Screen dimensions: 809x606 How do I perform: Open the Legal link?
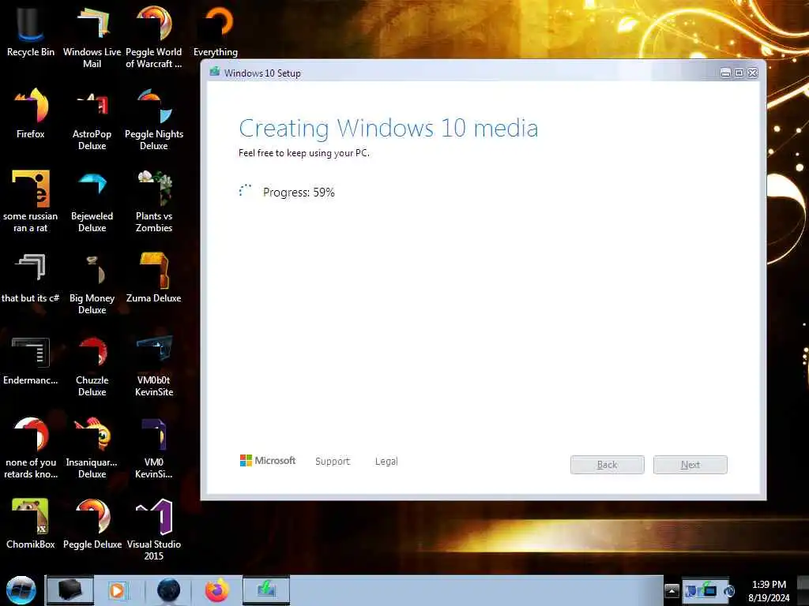386,461
